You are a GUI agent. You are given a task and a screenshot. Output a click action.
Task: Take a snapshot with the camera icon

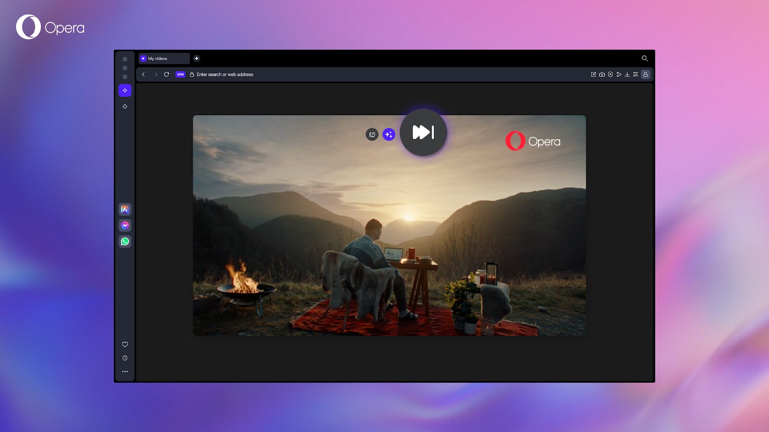tap(602, 74)
